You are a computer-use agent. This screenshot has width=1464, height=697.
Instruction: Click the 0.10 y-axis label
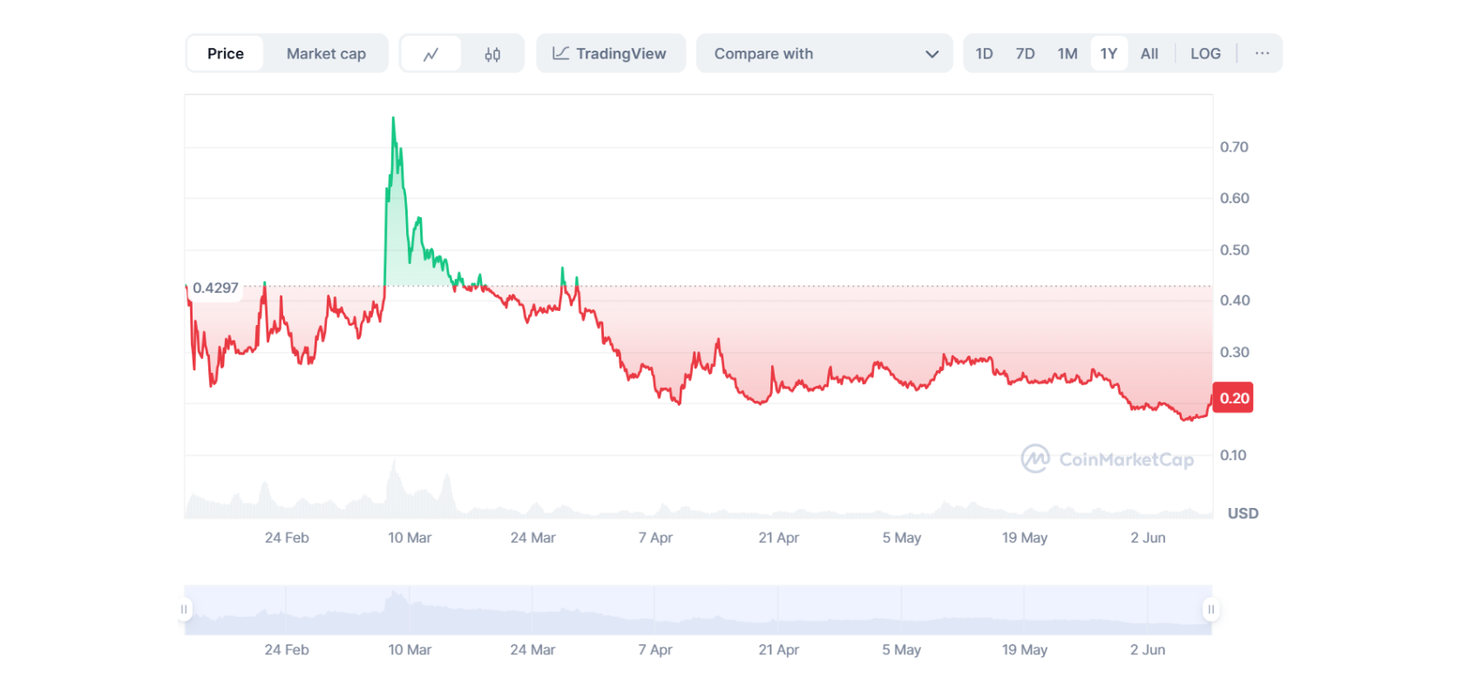[x=1233, y=456]
